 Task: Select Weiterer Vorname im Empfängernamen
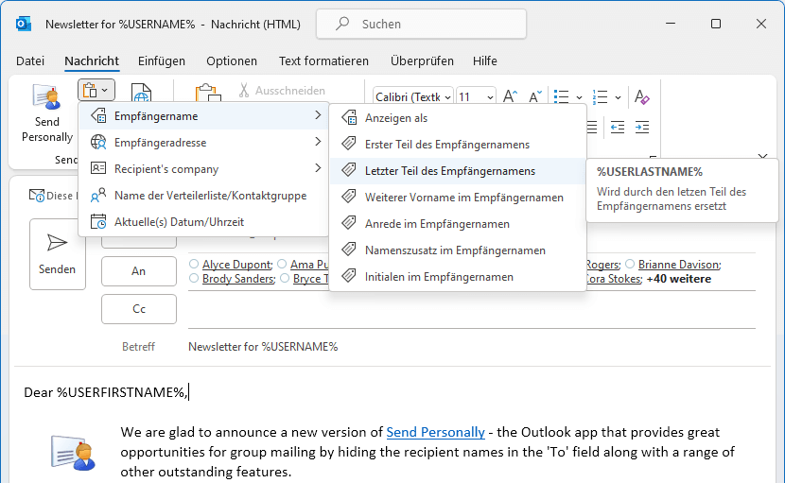click(458, 198)
